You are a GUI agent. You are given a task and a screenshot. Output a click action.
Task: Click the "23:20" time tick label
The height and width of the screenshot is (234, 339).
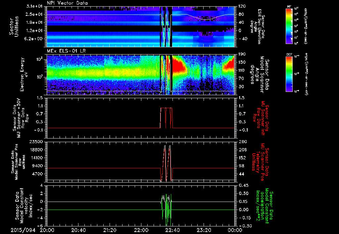click(204, 230)
